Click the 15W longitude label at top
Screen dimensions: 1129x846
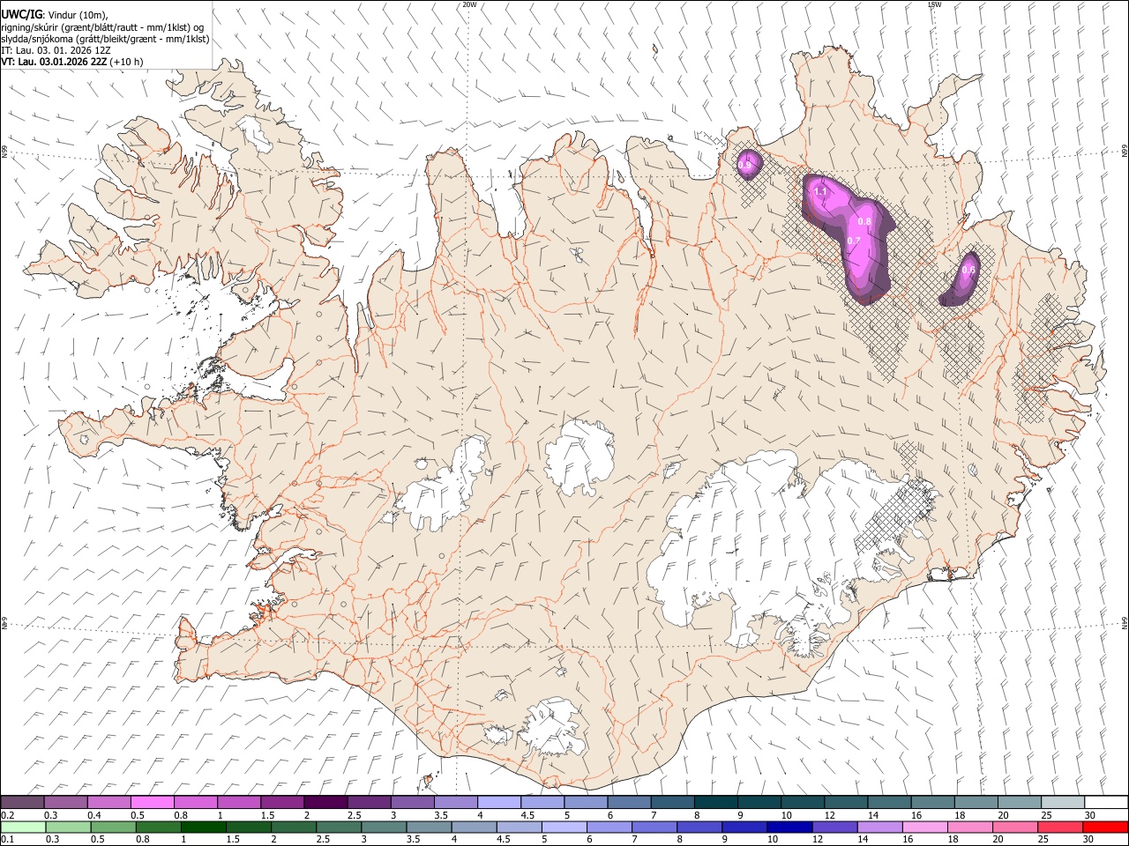point(933,4)
